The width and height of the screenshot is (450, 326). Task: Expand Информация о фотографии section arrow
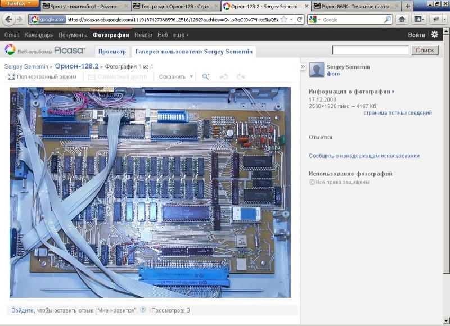393,92
